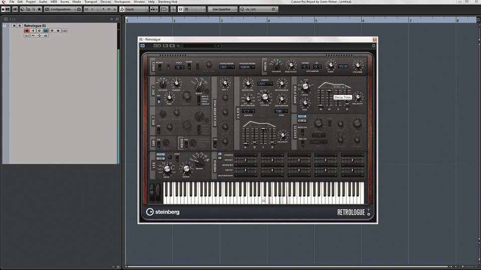
Task: Click the track list search magnifier icon
Action: coord(117,19)
